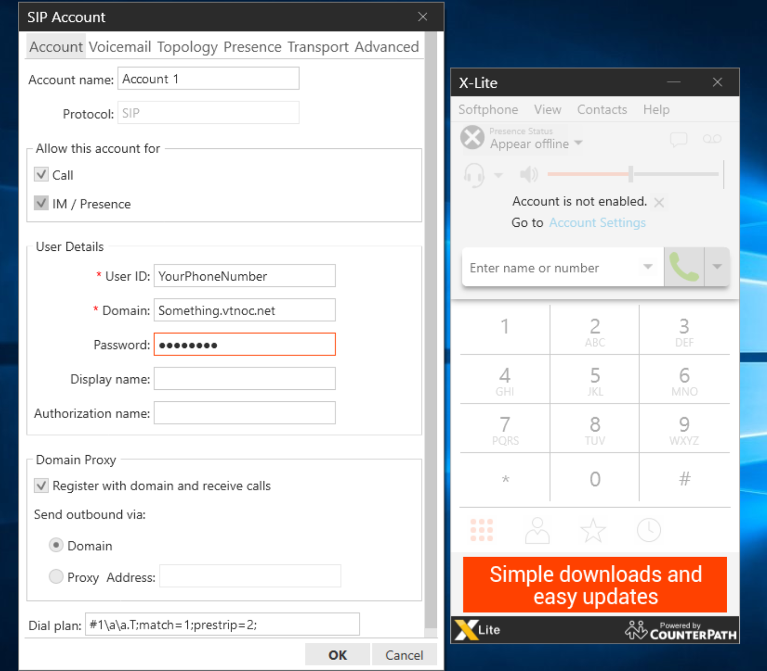Open the voicemail icon in X-Lite
This screenshot has height=671, width=767.
click(712, 139)
